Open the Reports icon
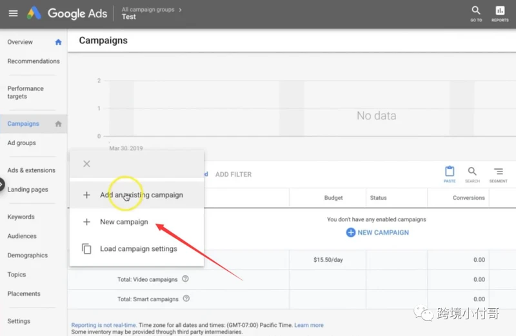The height and width of the screenshot is (336, 516). coord(500,14)
